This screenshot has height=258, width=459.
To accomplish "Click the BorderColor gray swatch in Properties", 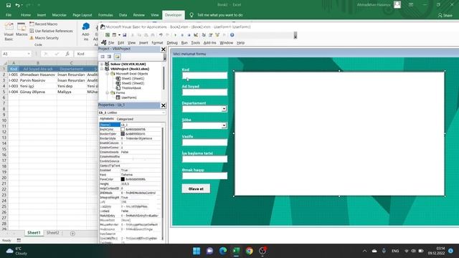I will [123, 134].
